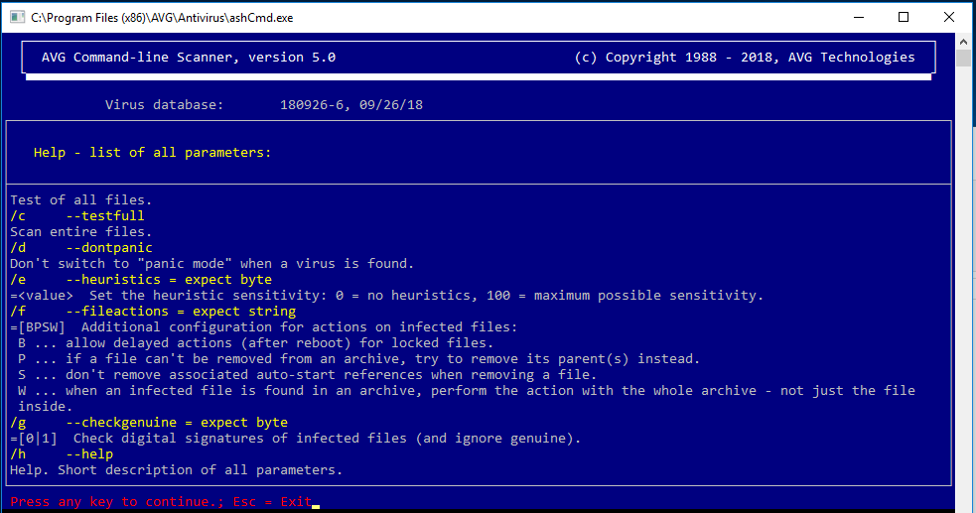Click the title bar path ashCmd.exe text
Viewport: 976px width, 513px height.
tap(162, 18)
